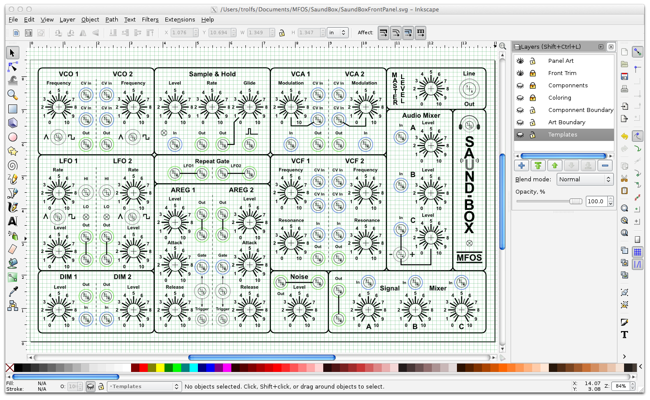Viewport: 650px width, 400px height.
Task: Select the Selector arrow tool
Action: point(12,53)
